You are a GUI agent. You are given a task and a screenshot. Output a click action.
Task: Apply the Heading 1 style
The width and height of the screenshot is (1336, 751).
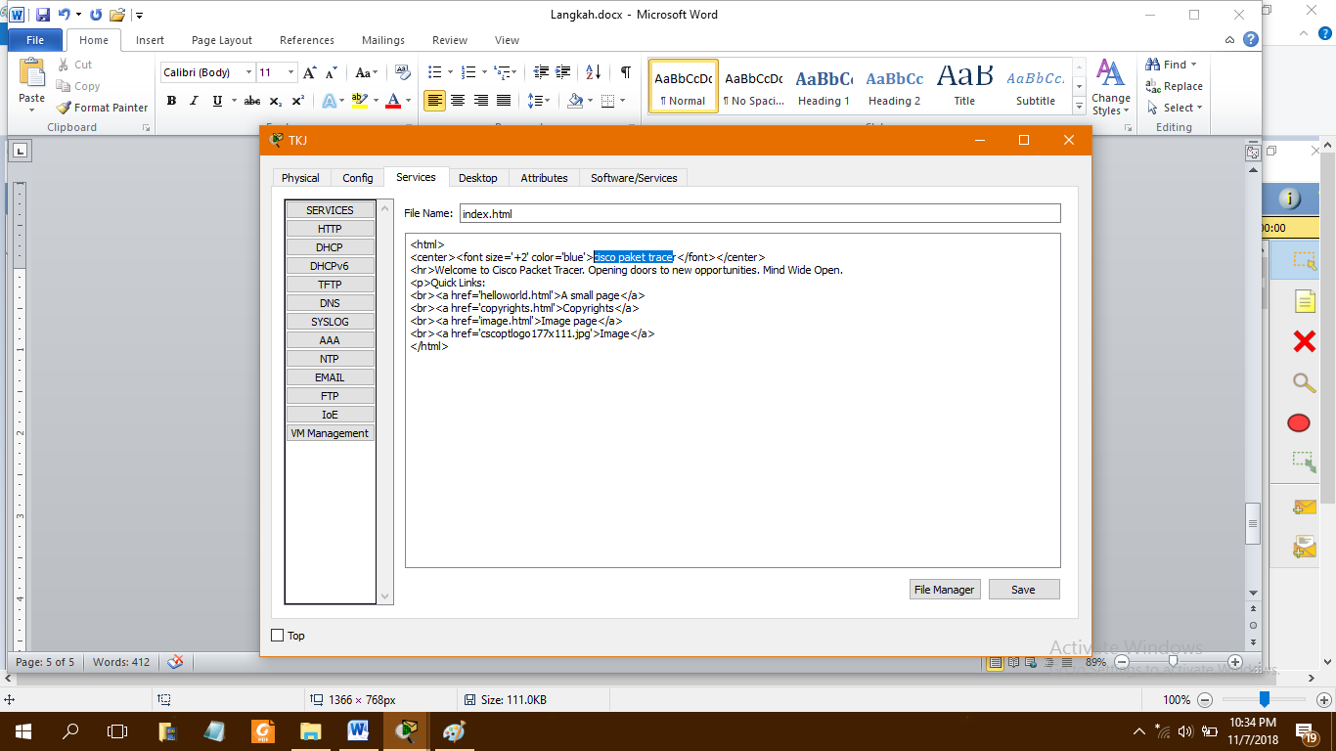click(824, 86)
